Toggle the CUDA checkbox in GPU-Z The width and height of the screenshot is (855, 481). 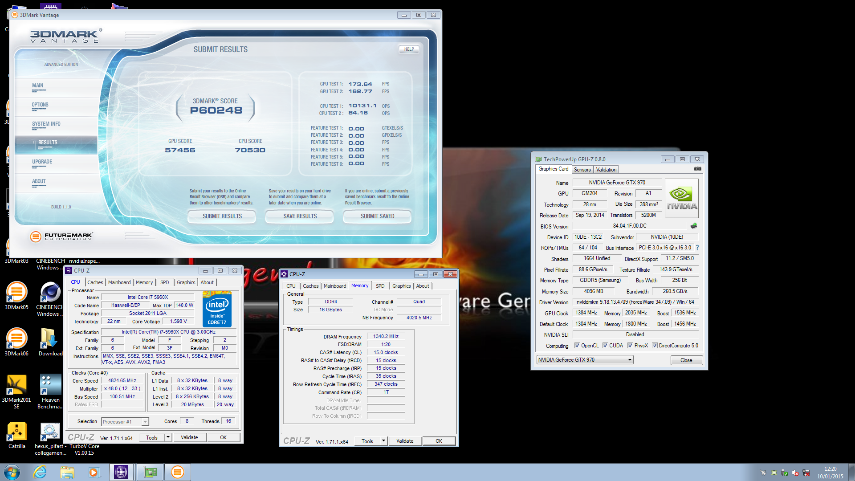click(605, 346)
